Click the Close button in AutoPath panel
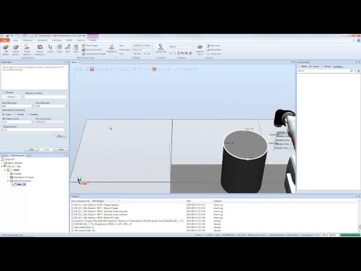The image size is (361, 271). pos(61,149)
